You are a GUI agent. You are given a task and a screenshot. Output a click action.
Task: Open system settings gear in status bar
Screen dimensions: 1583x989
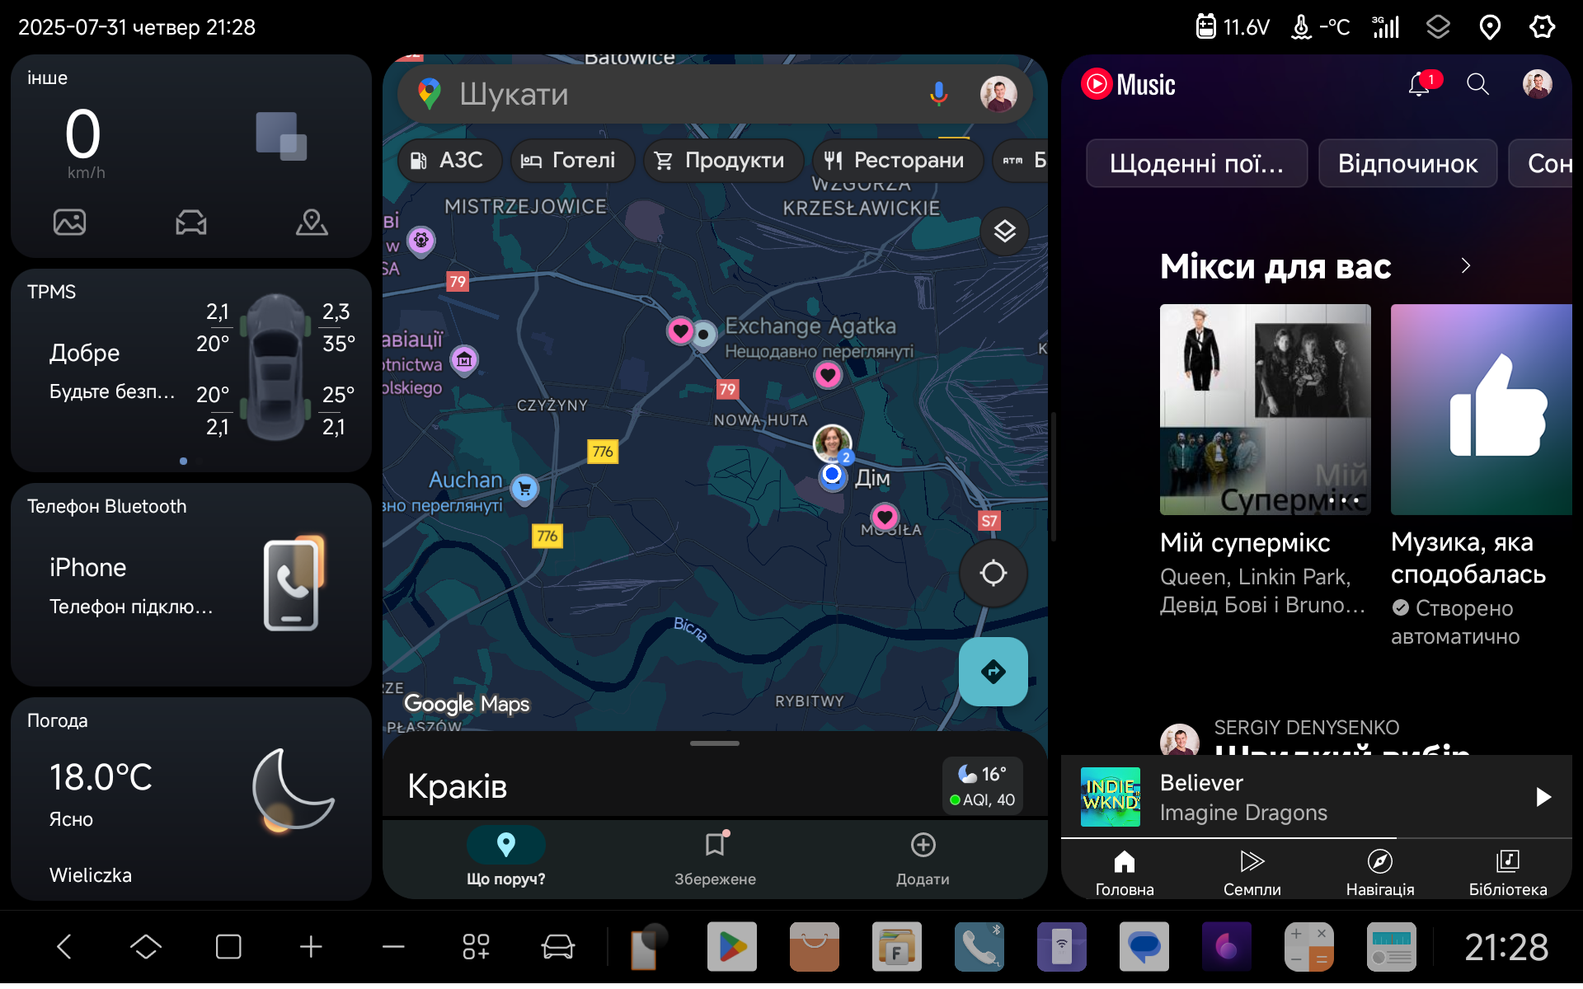point(1542,27)
